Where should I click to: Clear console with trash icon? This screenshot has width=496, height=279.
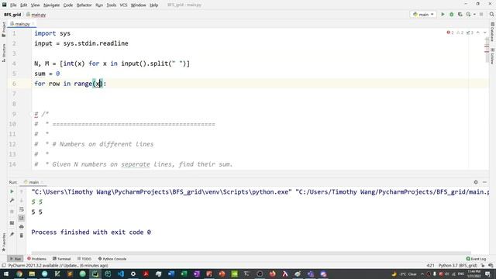click(22, 236)
